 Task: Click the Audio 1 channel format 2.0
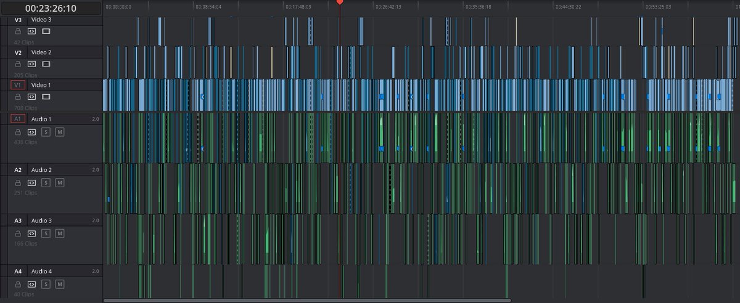96,118
